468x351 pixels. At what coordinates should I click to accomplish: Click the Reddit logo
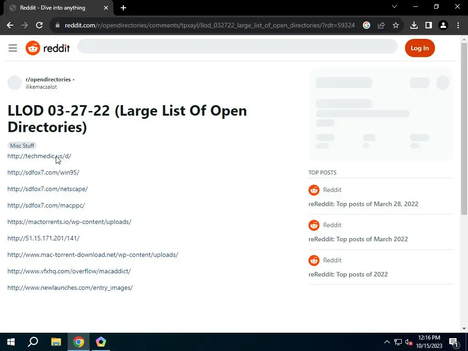coord(48,48)
